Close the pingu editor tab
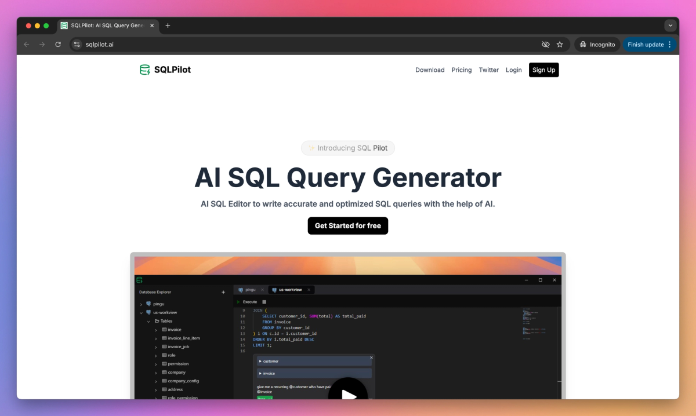 point(262,290)
